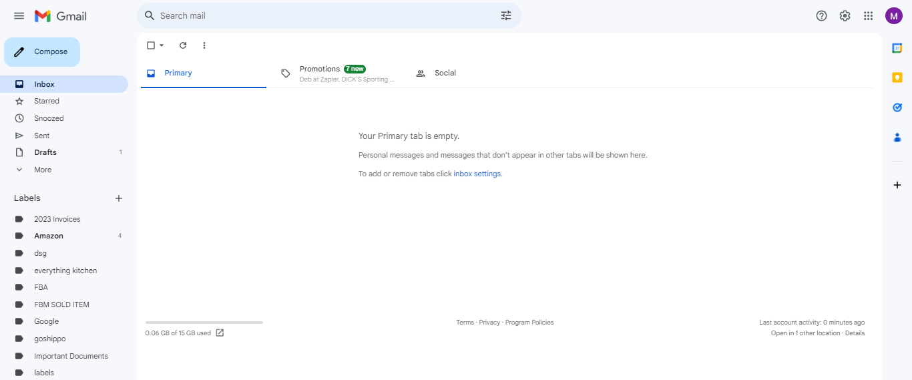Open Google Calendar side panel icon
Viewport: 912px width, 380px height.
pyautogui.click(x=897, y=48)
